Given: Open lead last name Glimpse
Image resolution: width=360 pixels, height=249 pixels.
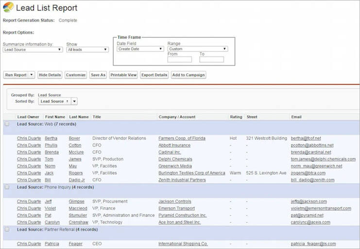Looking at the screenshot, I should pyautogui.click(x=76, y=201).
